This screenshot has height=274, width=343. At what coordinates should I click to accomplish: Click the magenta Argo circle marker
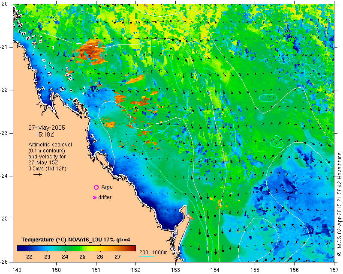[x=96, y=187]
